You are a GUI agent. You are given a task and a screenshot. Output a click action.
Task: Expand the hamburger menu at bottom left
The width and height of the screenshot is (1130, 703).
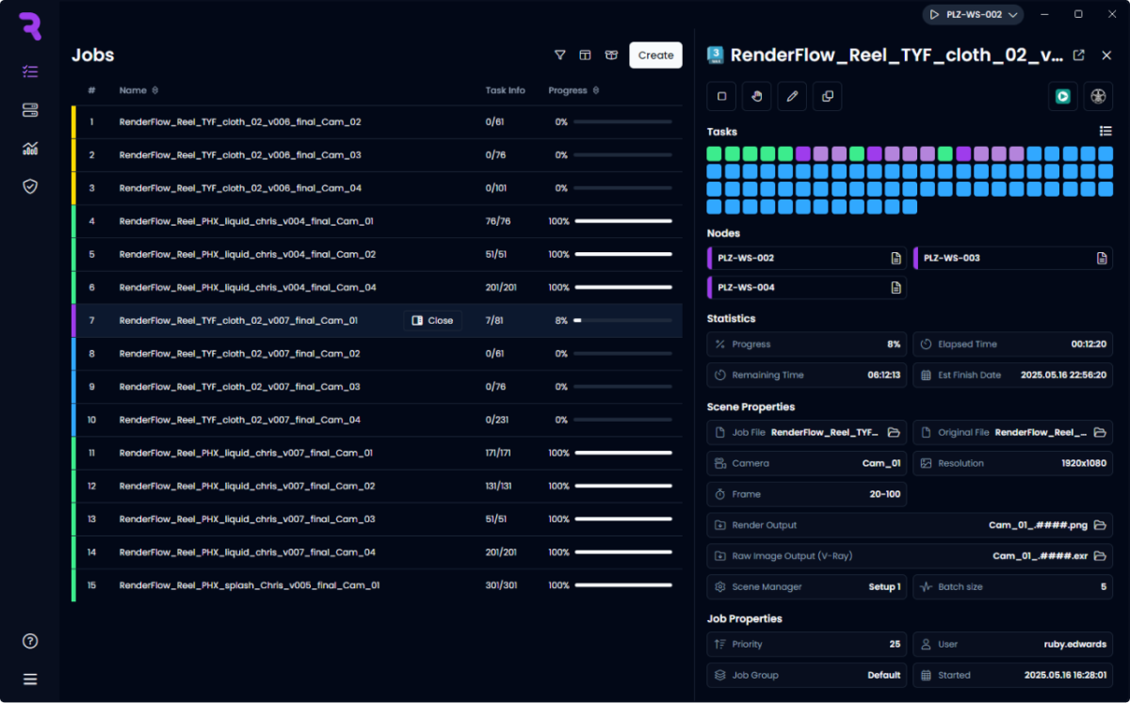pos(30,679)
